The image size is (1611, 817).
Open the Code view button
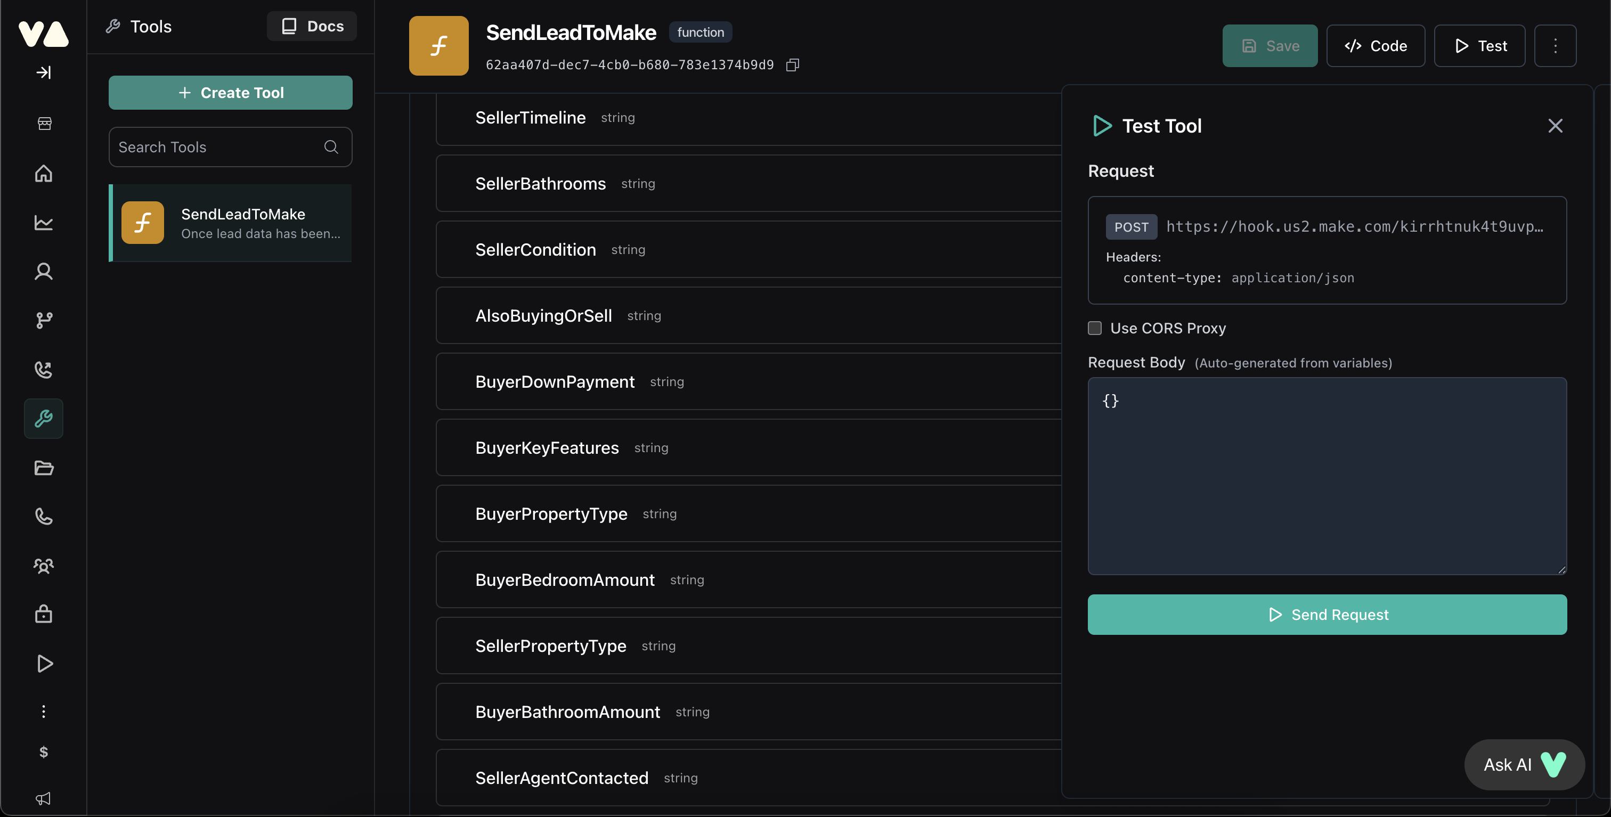[1375, 46]
